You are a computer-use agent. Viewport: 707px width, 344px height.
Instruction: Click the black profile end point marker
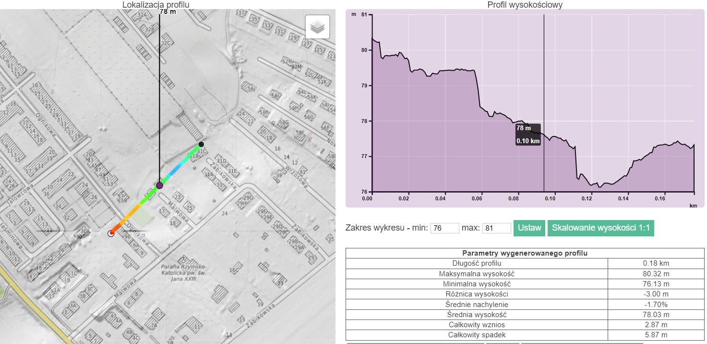pos(201,144)
